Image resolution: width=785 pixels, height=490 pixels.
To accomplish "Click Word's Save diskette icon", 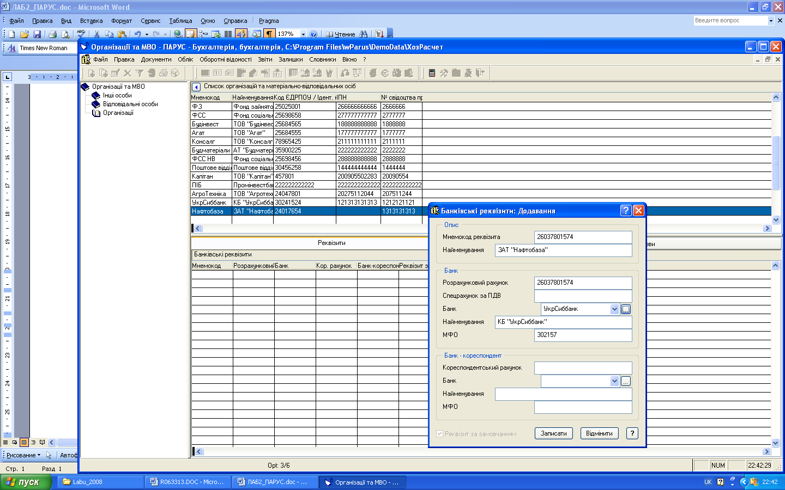I will [37, 34].
